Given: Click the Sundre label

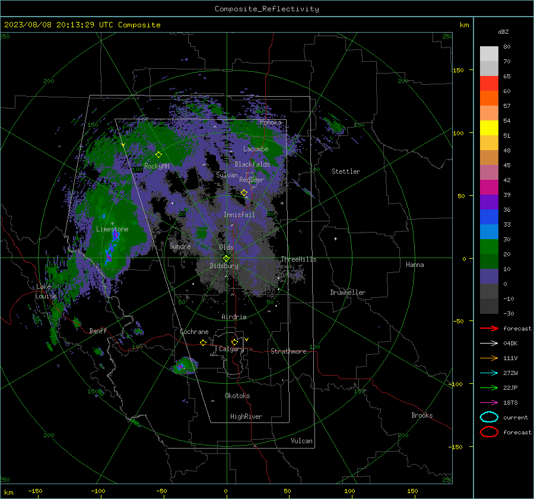Looking at the screenshot, I should [180, 246].
